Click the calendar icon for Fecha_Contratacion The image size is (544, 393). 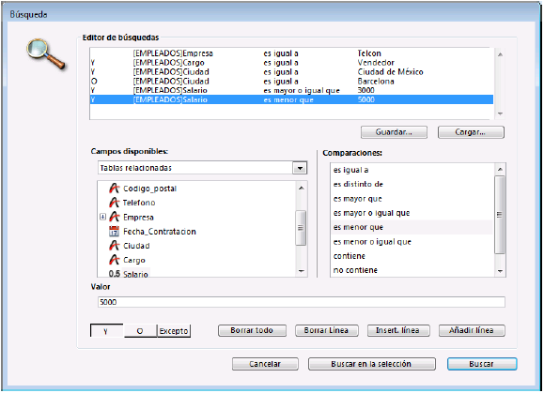[x=114, y=232]
